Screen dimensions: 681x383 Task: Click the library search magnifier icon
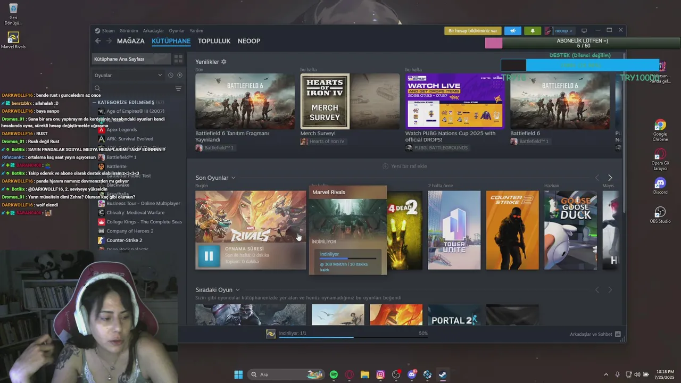pos(97,88)
